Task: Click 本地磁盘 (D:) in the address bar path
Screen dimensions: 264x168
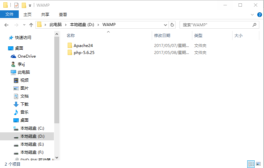Action: pos(82,25)
